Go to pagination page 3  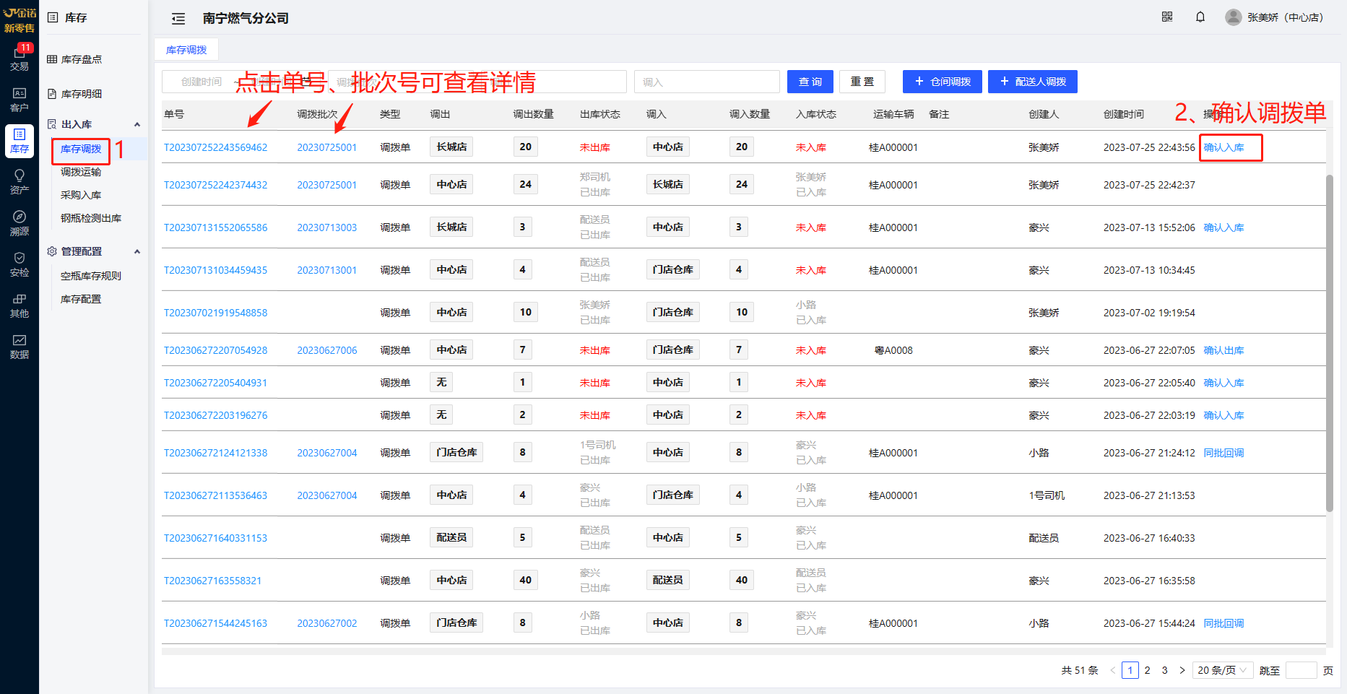tap(1164, 670)
